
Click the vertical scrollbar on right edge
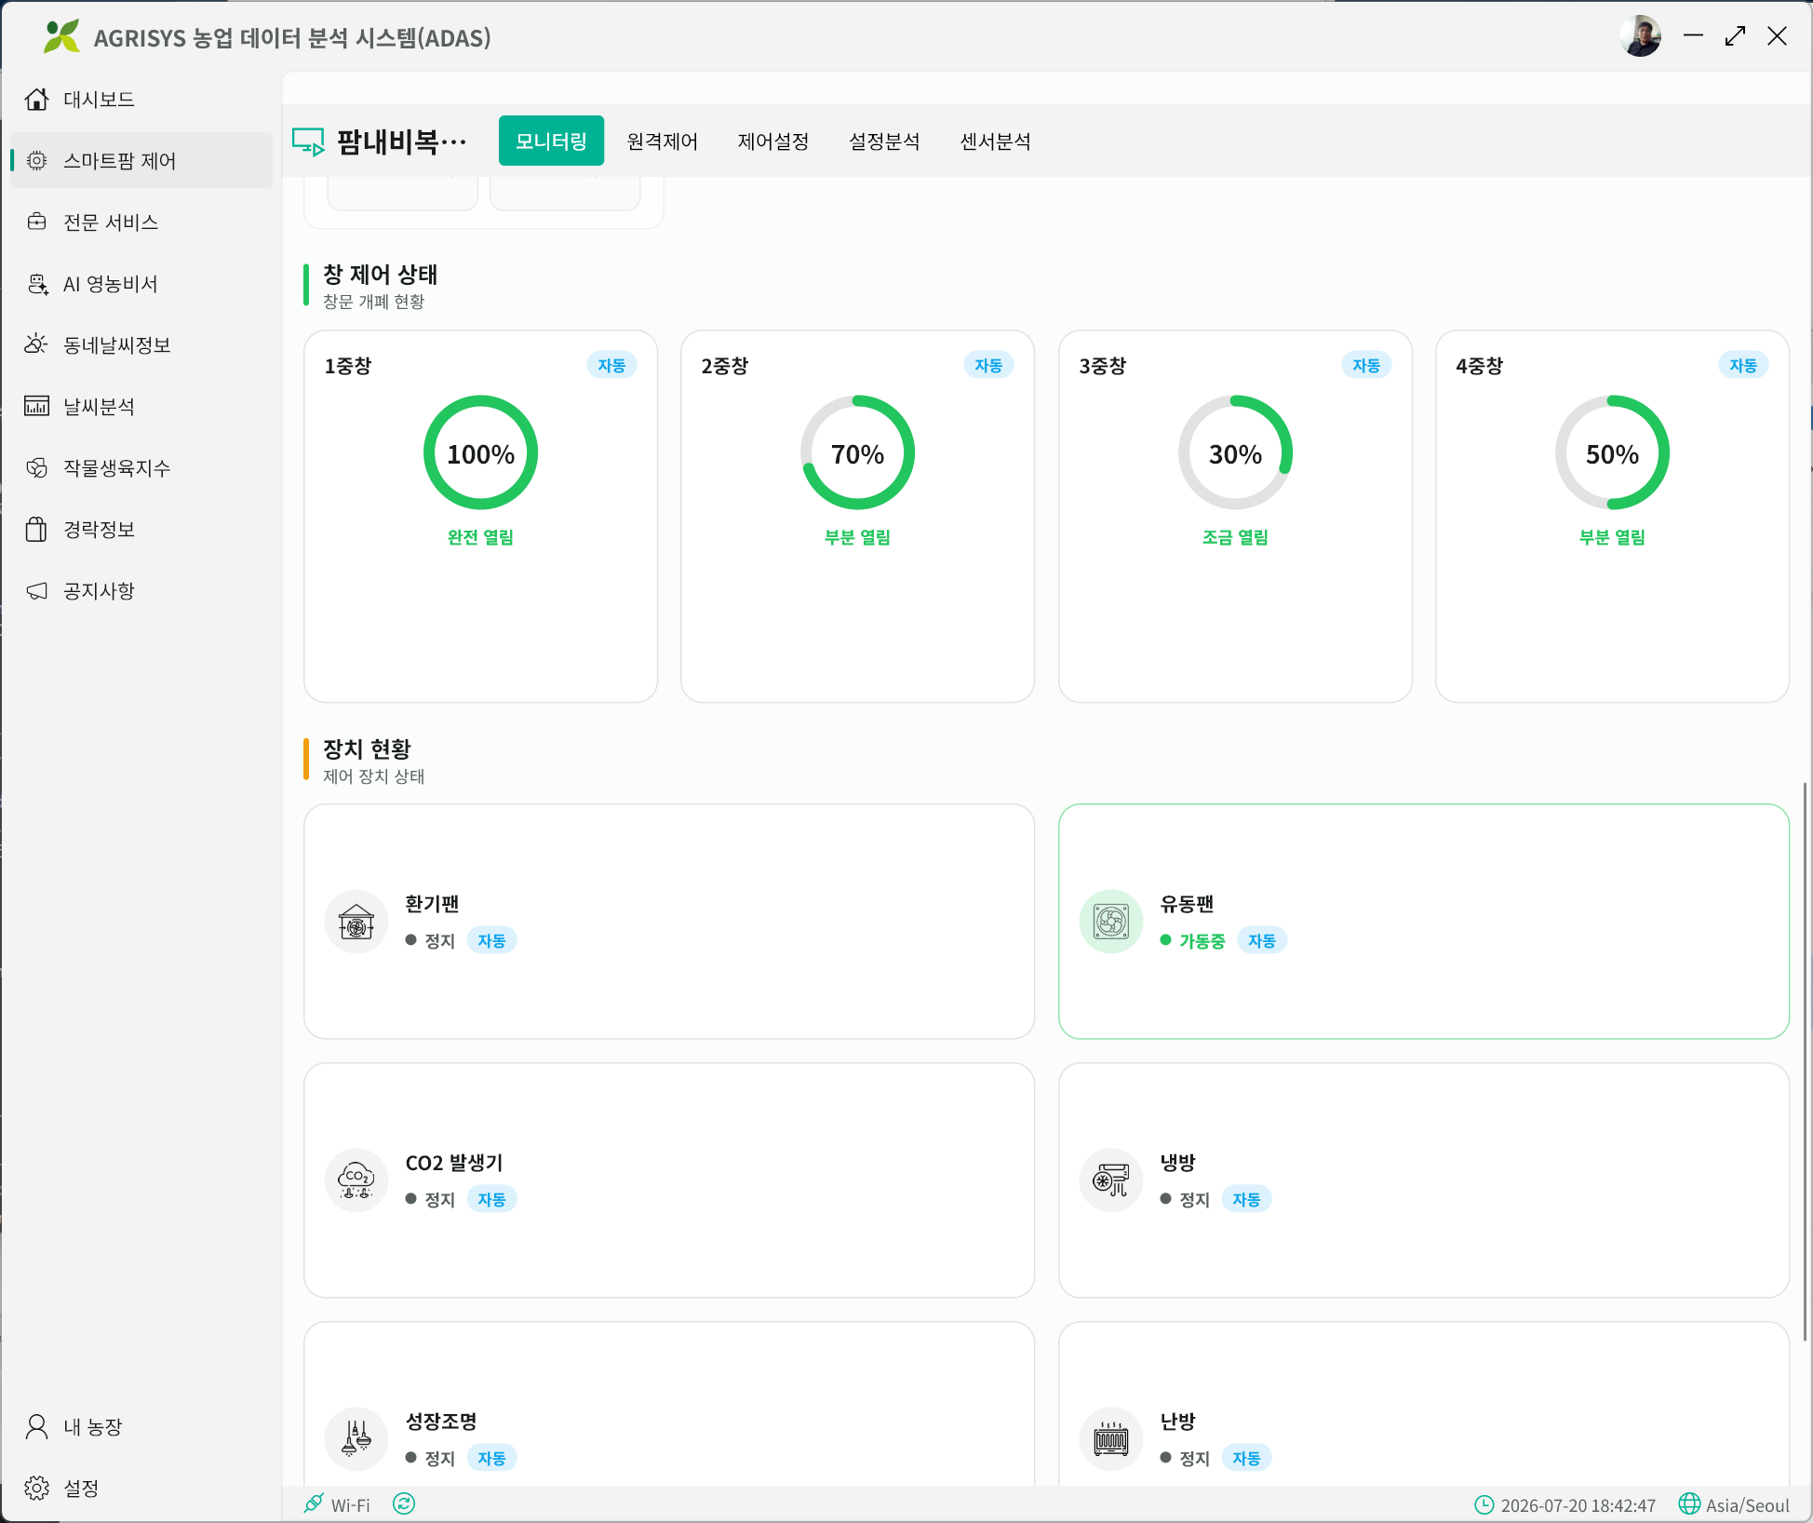click(x=1806, y=1061)
